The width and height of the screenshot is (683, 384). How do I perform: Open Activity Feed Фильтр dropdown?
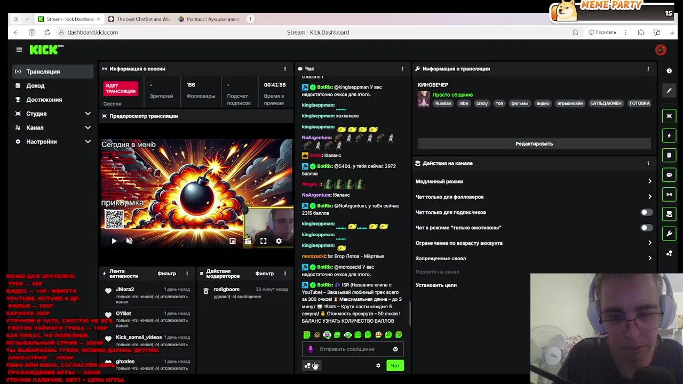[x=166, y=274]
